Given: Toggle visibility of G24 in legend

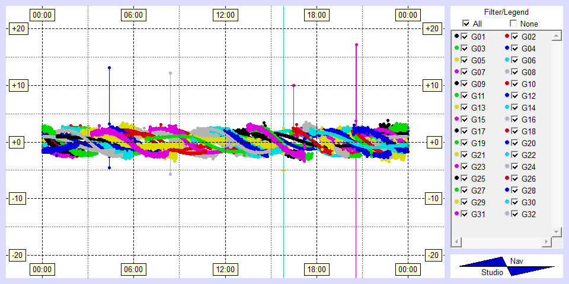Looking at the screenshot, I should (514, 167).
